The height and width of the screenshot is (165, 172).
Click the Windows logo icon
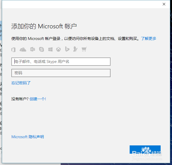[50, 49]
